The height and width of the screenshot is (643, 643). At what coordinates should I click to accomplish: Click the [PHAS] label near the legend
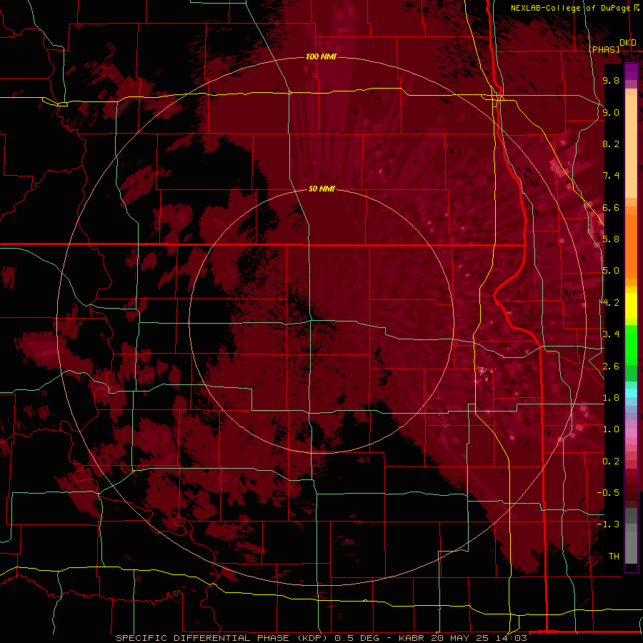point(604,49)
